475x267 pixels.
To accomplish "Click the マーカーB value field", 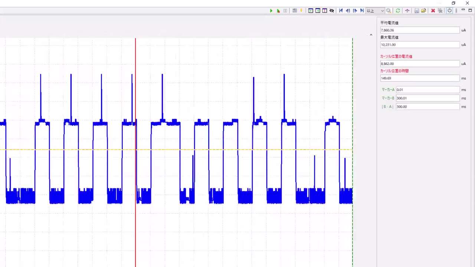I will pyautogui.click(x=428, y=98).
